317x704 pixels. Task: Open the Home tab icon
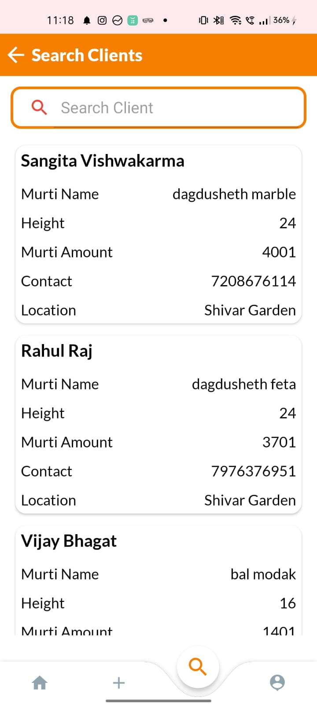point(40,682)
